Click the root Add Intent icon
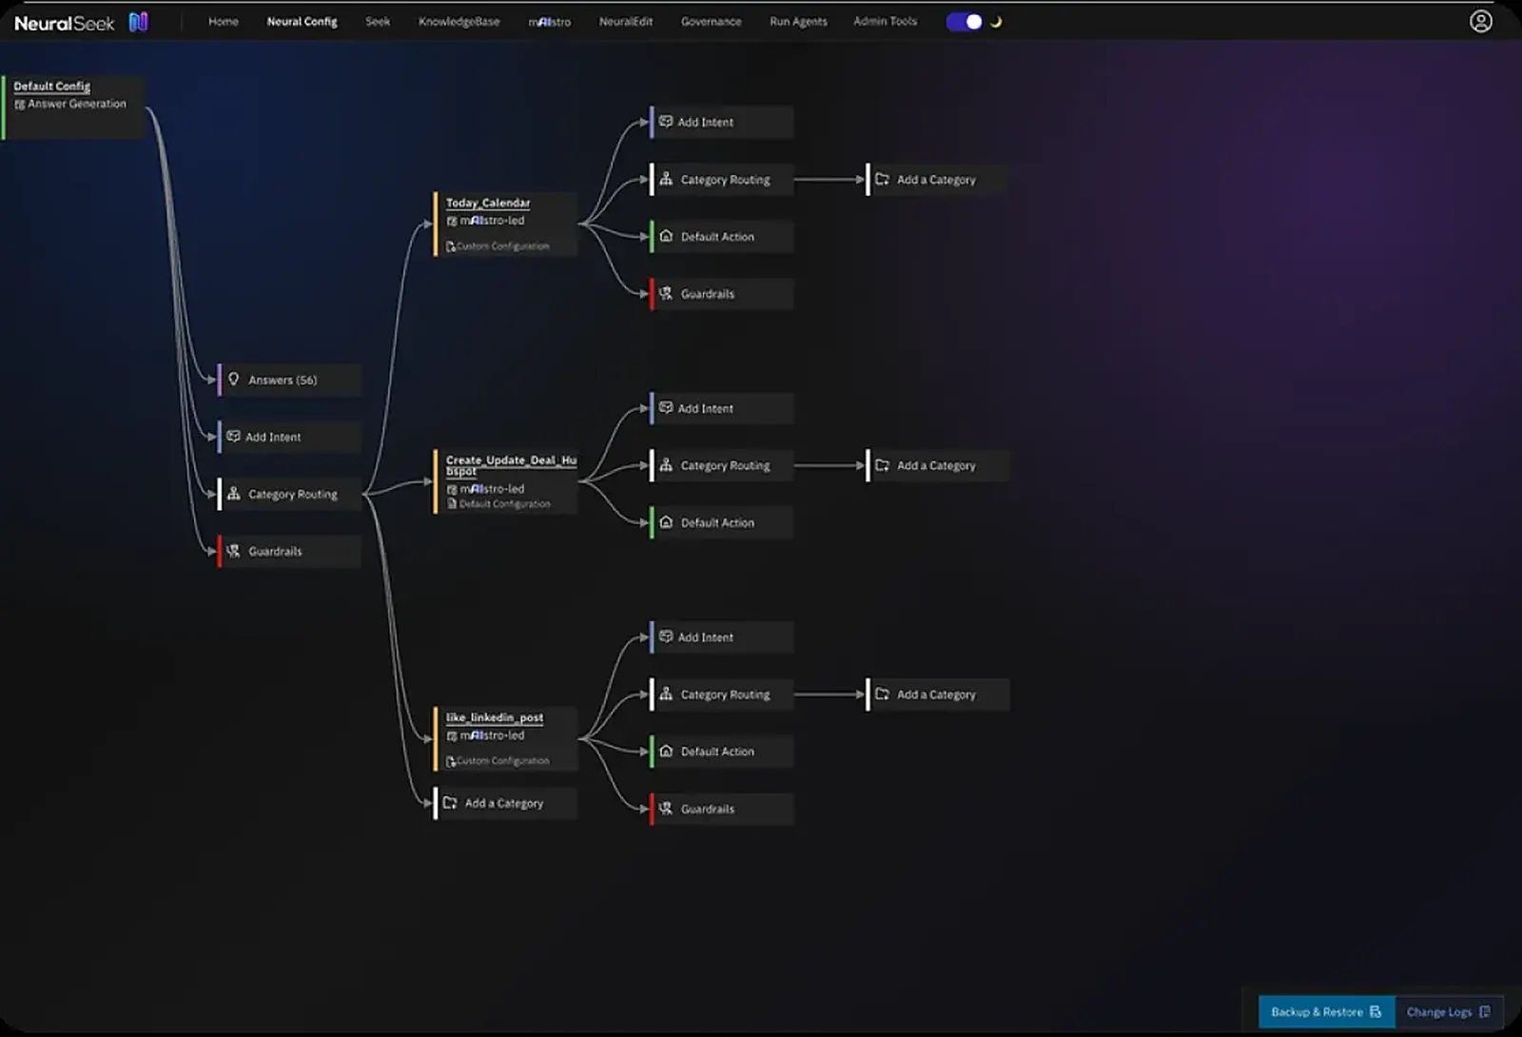 coord(233,437)
